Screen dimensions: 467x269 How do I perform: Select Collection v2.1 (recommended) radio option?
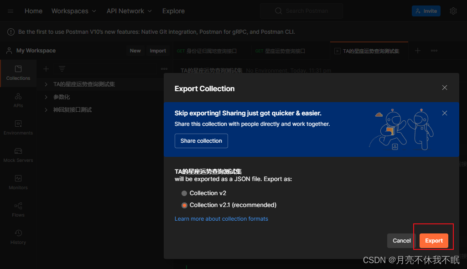[x=184, y=205]
